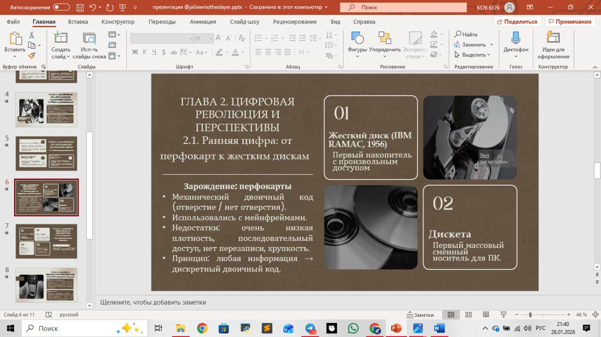Open Task View on taskbar
Screen dimensions: 601x337
coord(158,329)
